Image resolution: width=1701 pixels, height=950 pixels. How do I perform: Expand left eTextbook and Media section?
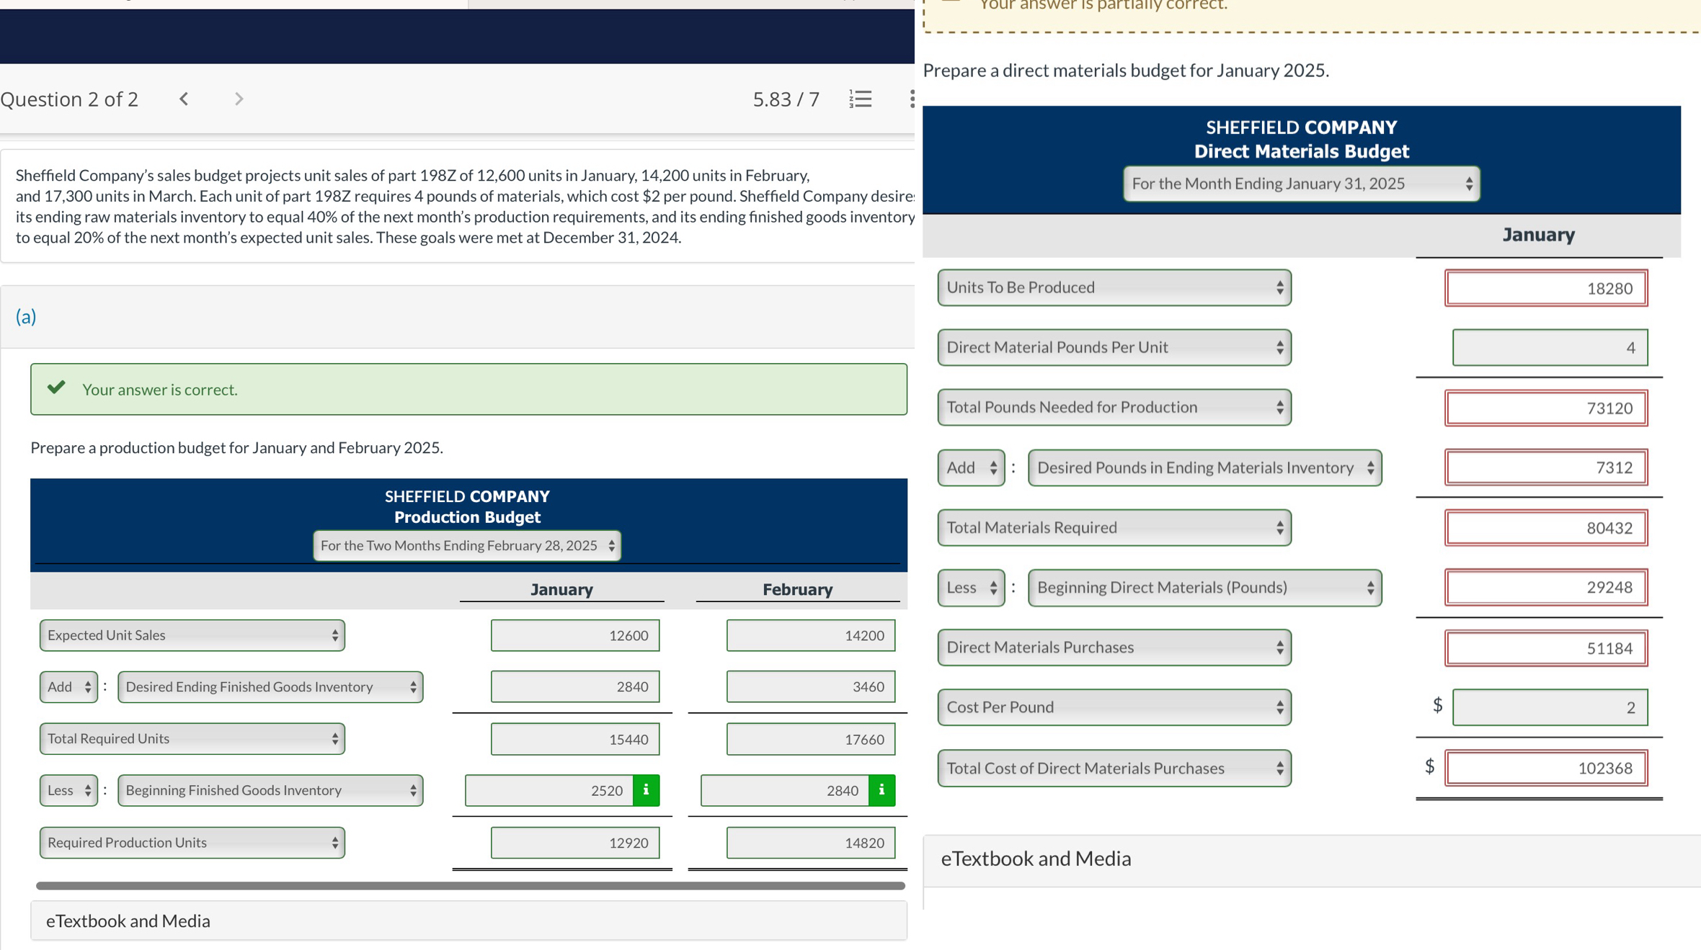(468, 920)
